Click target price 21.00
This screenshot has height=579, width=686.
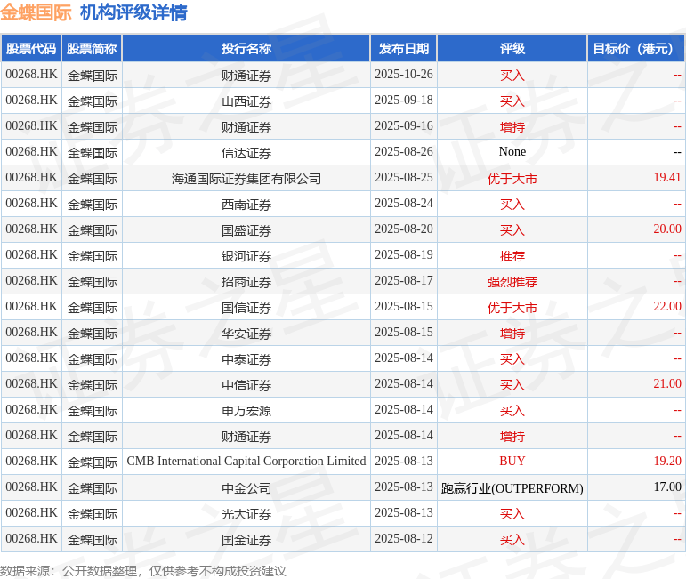[667, 384]
